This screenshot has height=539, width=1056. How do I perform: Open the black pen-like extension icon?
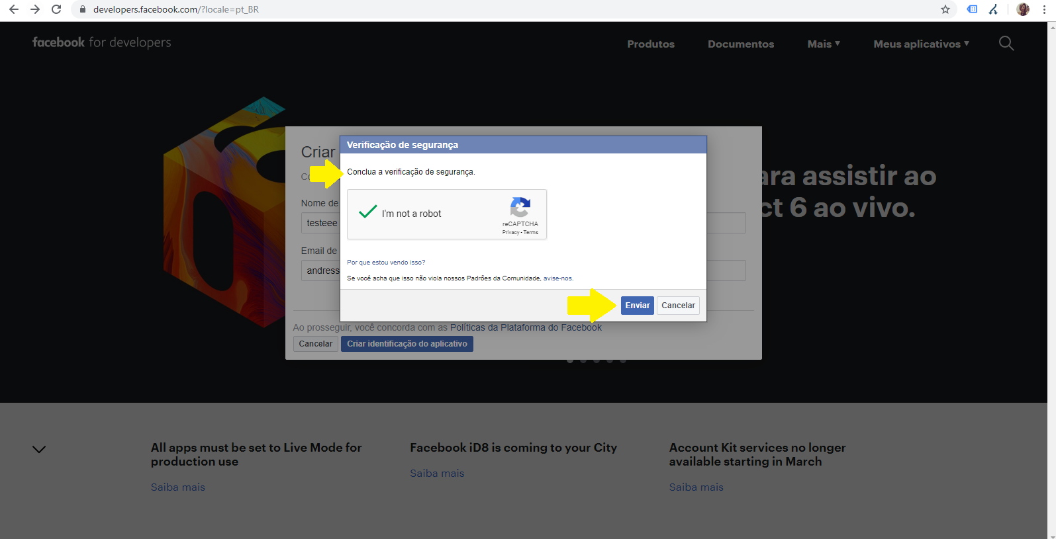click(x=994, y=9)
